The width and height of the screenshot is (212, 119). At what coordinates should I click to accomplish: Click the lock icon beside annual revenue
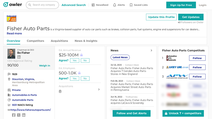(x=81, y=55)
